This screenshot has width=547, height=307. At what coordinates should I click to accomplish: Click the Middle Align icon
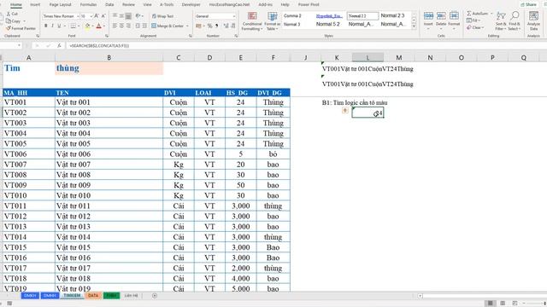tap(121, 16)
